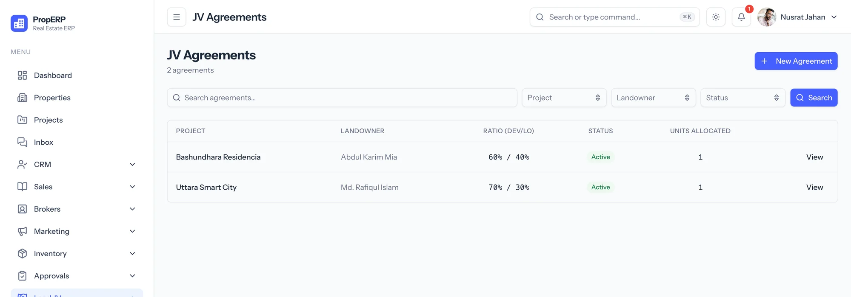Expand the Marketing menu chevron
851x297 pixels.
[x=132, y=231]
